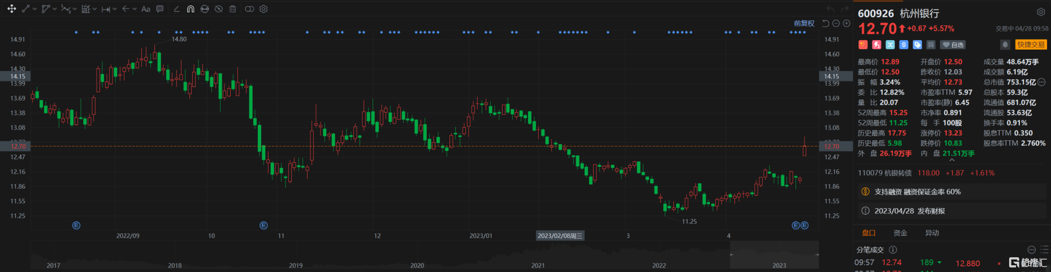Redo last drawing action
Screen dimensions: 1051x272
tap(845, 8)
